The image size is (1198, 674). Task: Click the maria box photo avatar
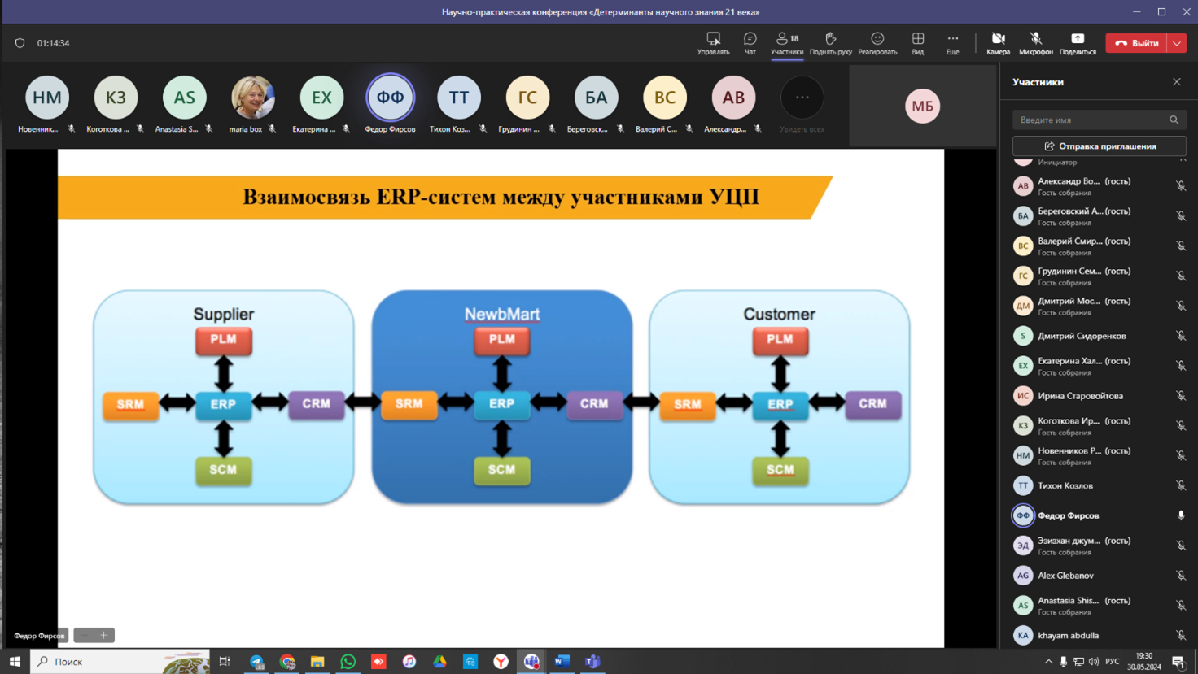coord(253,98)
